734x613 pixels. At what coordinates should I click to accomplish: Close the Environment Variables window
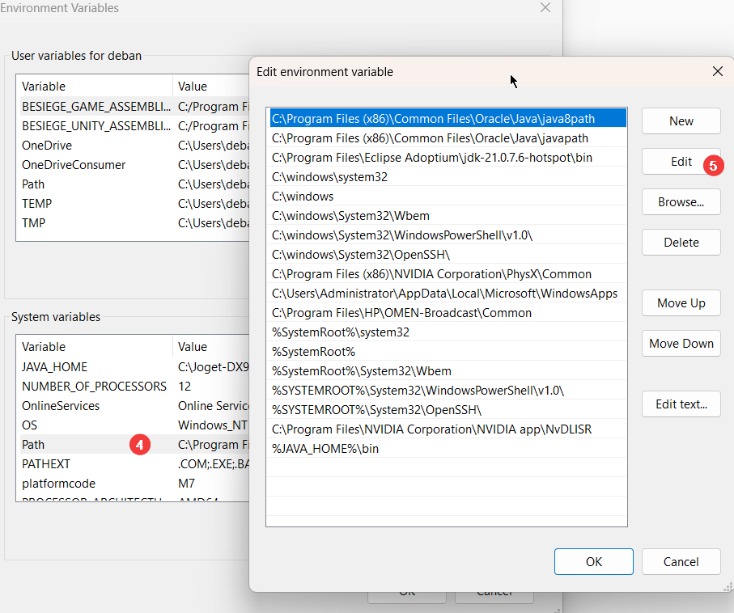[545, 7]
